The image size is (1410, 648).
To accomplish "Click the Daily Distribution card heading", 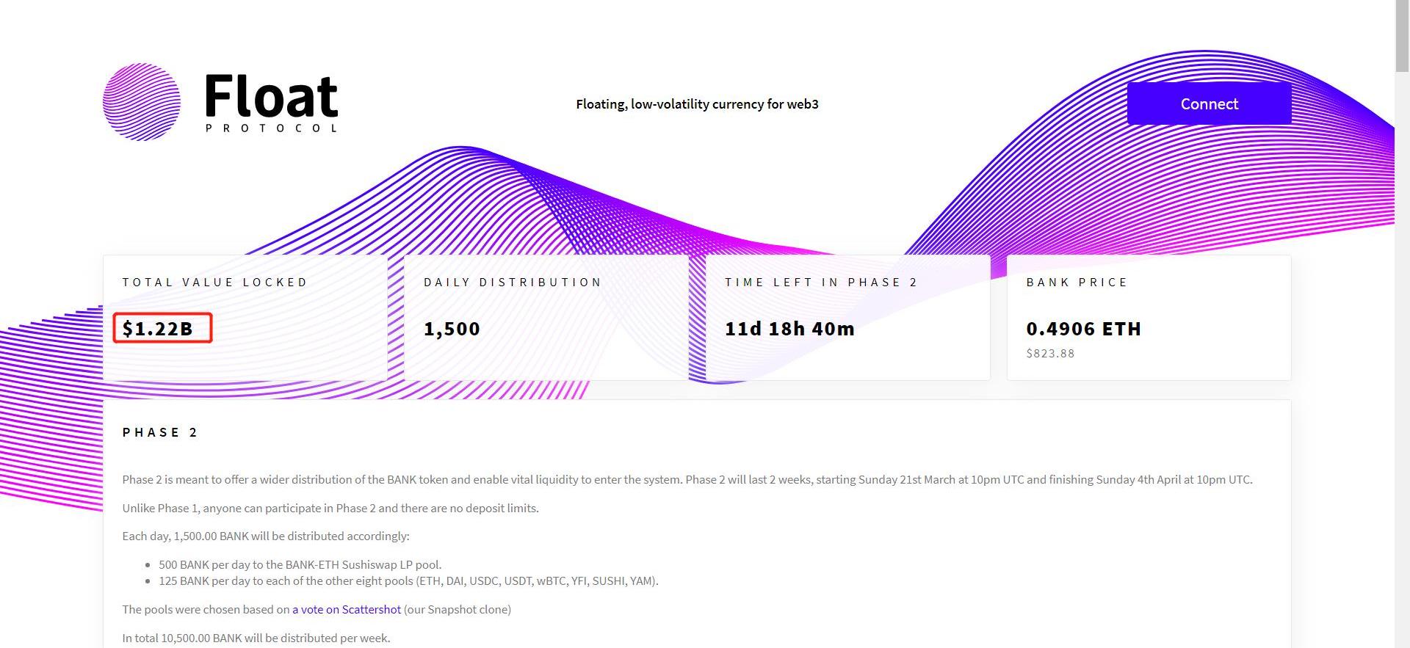I will (x=513, y=283).
